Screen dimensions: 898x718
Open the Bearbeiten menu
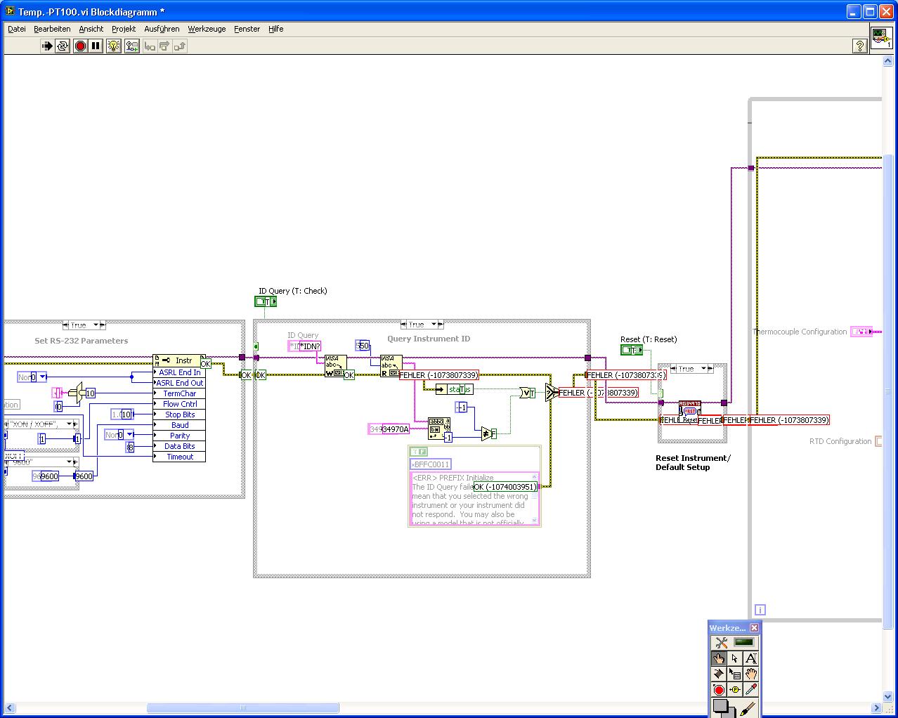[52, 29]
